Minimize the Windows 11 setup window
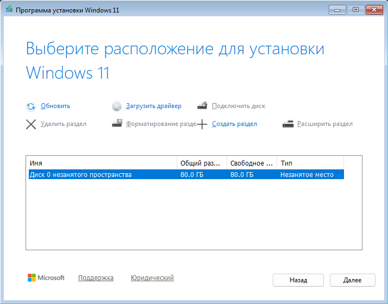This screenshot has width=388, height=304. tap(337, 10)
